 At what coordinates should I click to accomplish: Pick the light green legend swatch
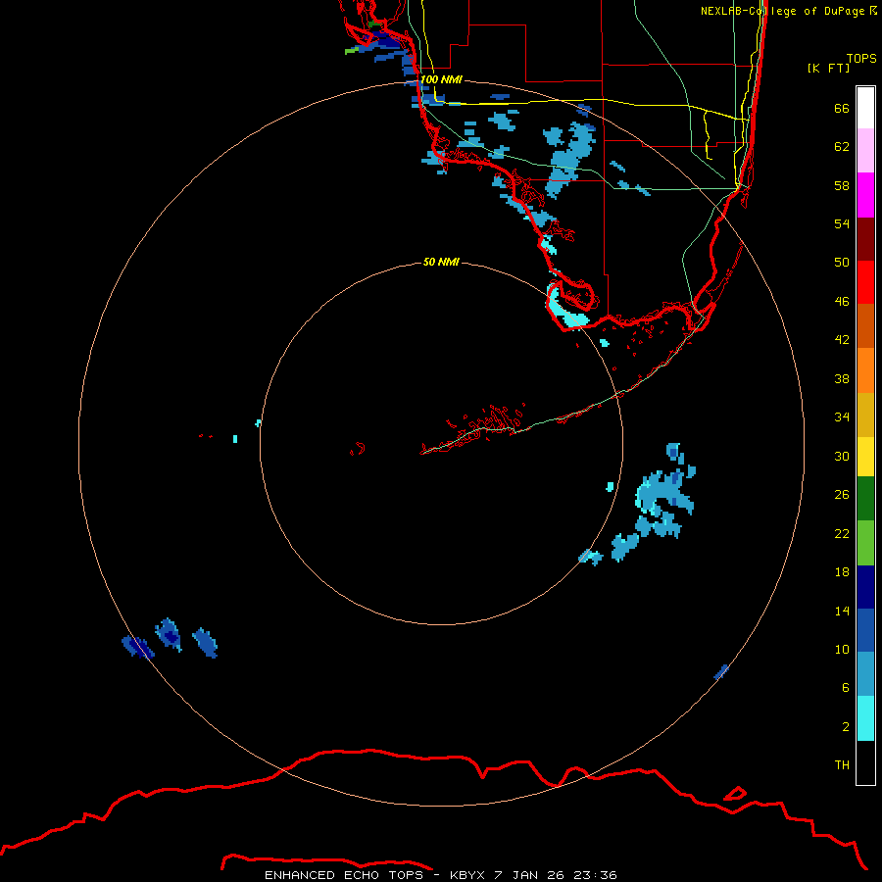[x=865, y=543]
